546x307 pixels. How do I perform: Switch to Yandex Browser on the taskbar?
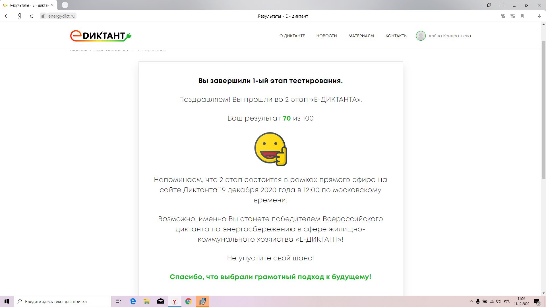175,301
